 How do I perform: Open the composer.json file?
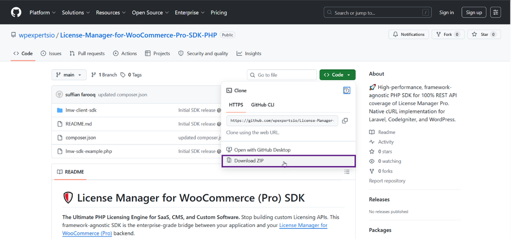tap(81, 137)
